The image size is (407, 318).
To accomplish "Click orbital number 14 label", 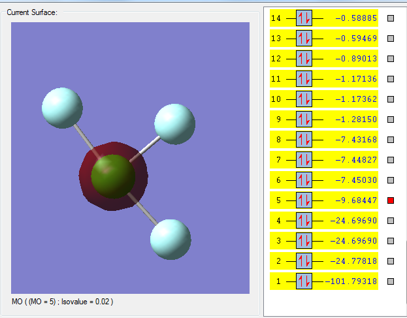I will tap(276, 18).
